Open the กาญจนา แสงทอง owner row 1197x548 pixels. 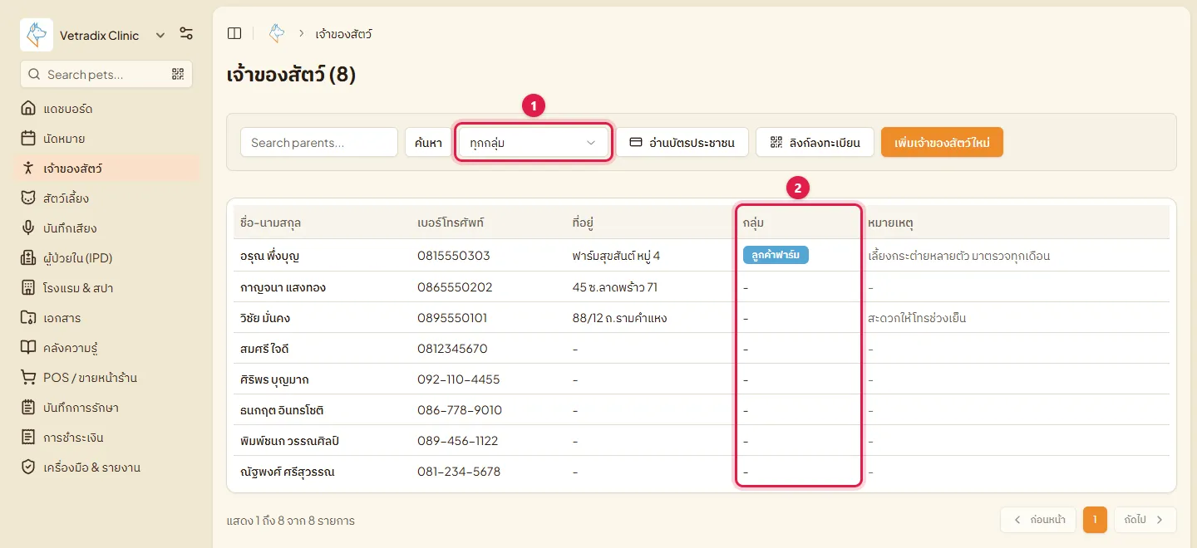pyautogui.click(x=702, y=287)
